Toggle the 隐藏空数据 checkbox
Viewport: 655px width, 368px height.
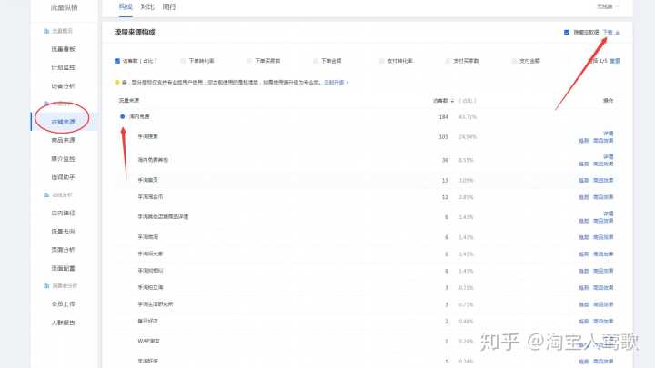[x=567, y=32]
